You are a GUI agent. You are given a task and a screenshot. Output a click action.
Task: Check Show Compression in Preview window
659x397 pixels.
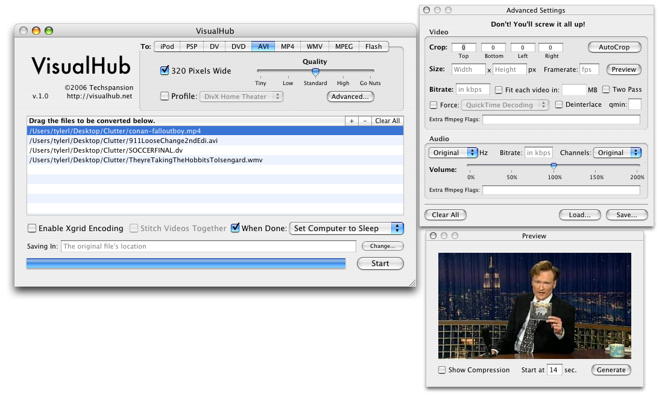tap(442, 370)
